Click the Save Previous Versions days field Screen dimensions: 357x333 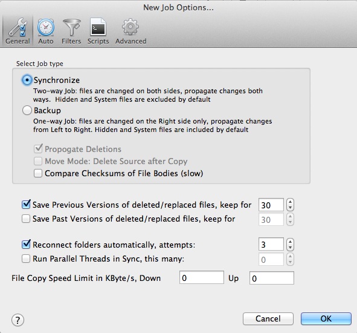coord(271,205)
